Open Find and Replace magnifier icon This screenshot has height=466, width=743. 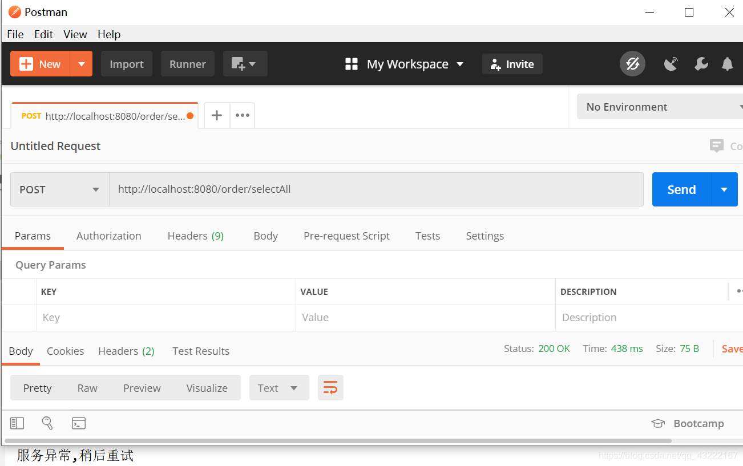click(x=47, y=423)
